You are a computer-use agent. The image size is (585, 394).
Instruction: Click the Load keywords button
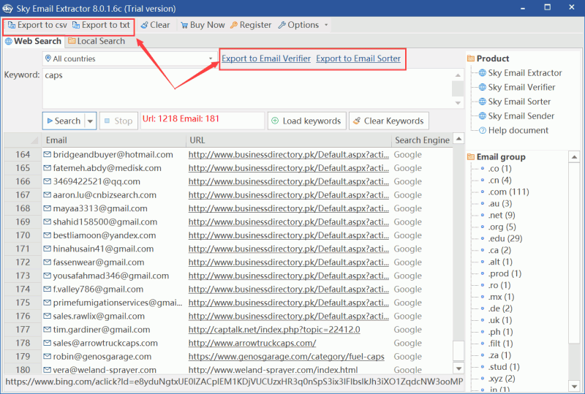(306, 121)
